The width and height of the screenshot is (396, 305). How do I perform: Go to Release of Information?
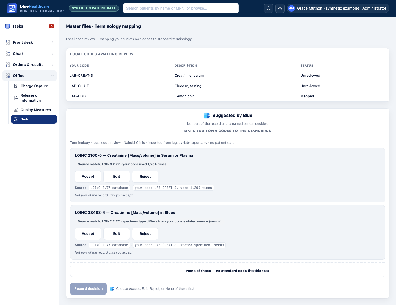34,98
